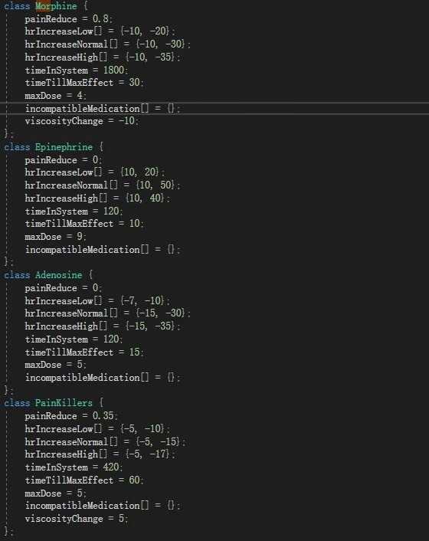Click the Epinephrine class name

(64, 147)
